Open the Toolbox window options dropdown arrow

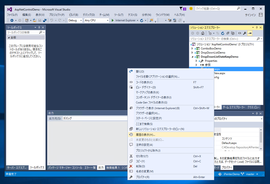pos(35,28)
